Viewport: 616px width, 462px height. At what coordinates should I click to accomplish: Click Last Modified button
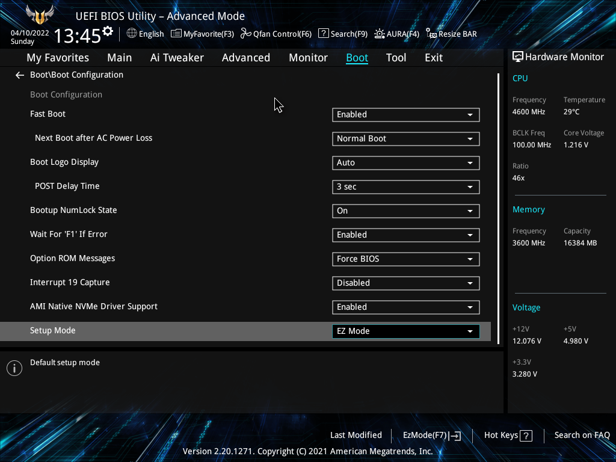tap(356, 436)
